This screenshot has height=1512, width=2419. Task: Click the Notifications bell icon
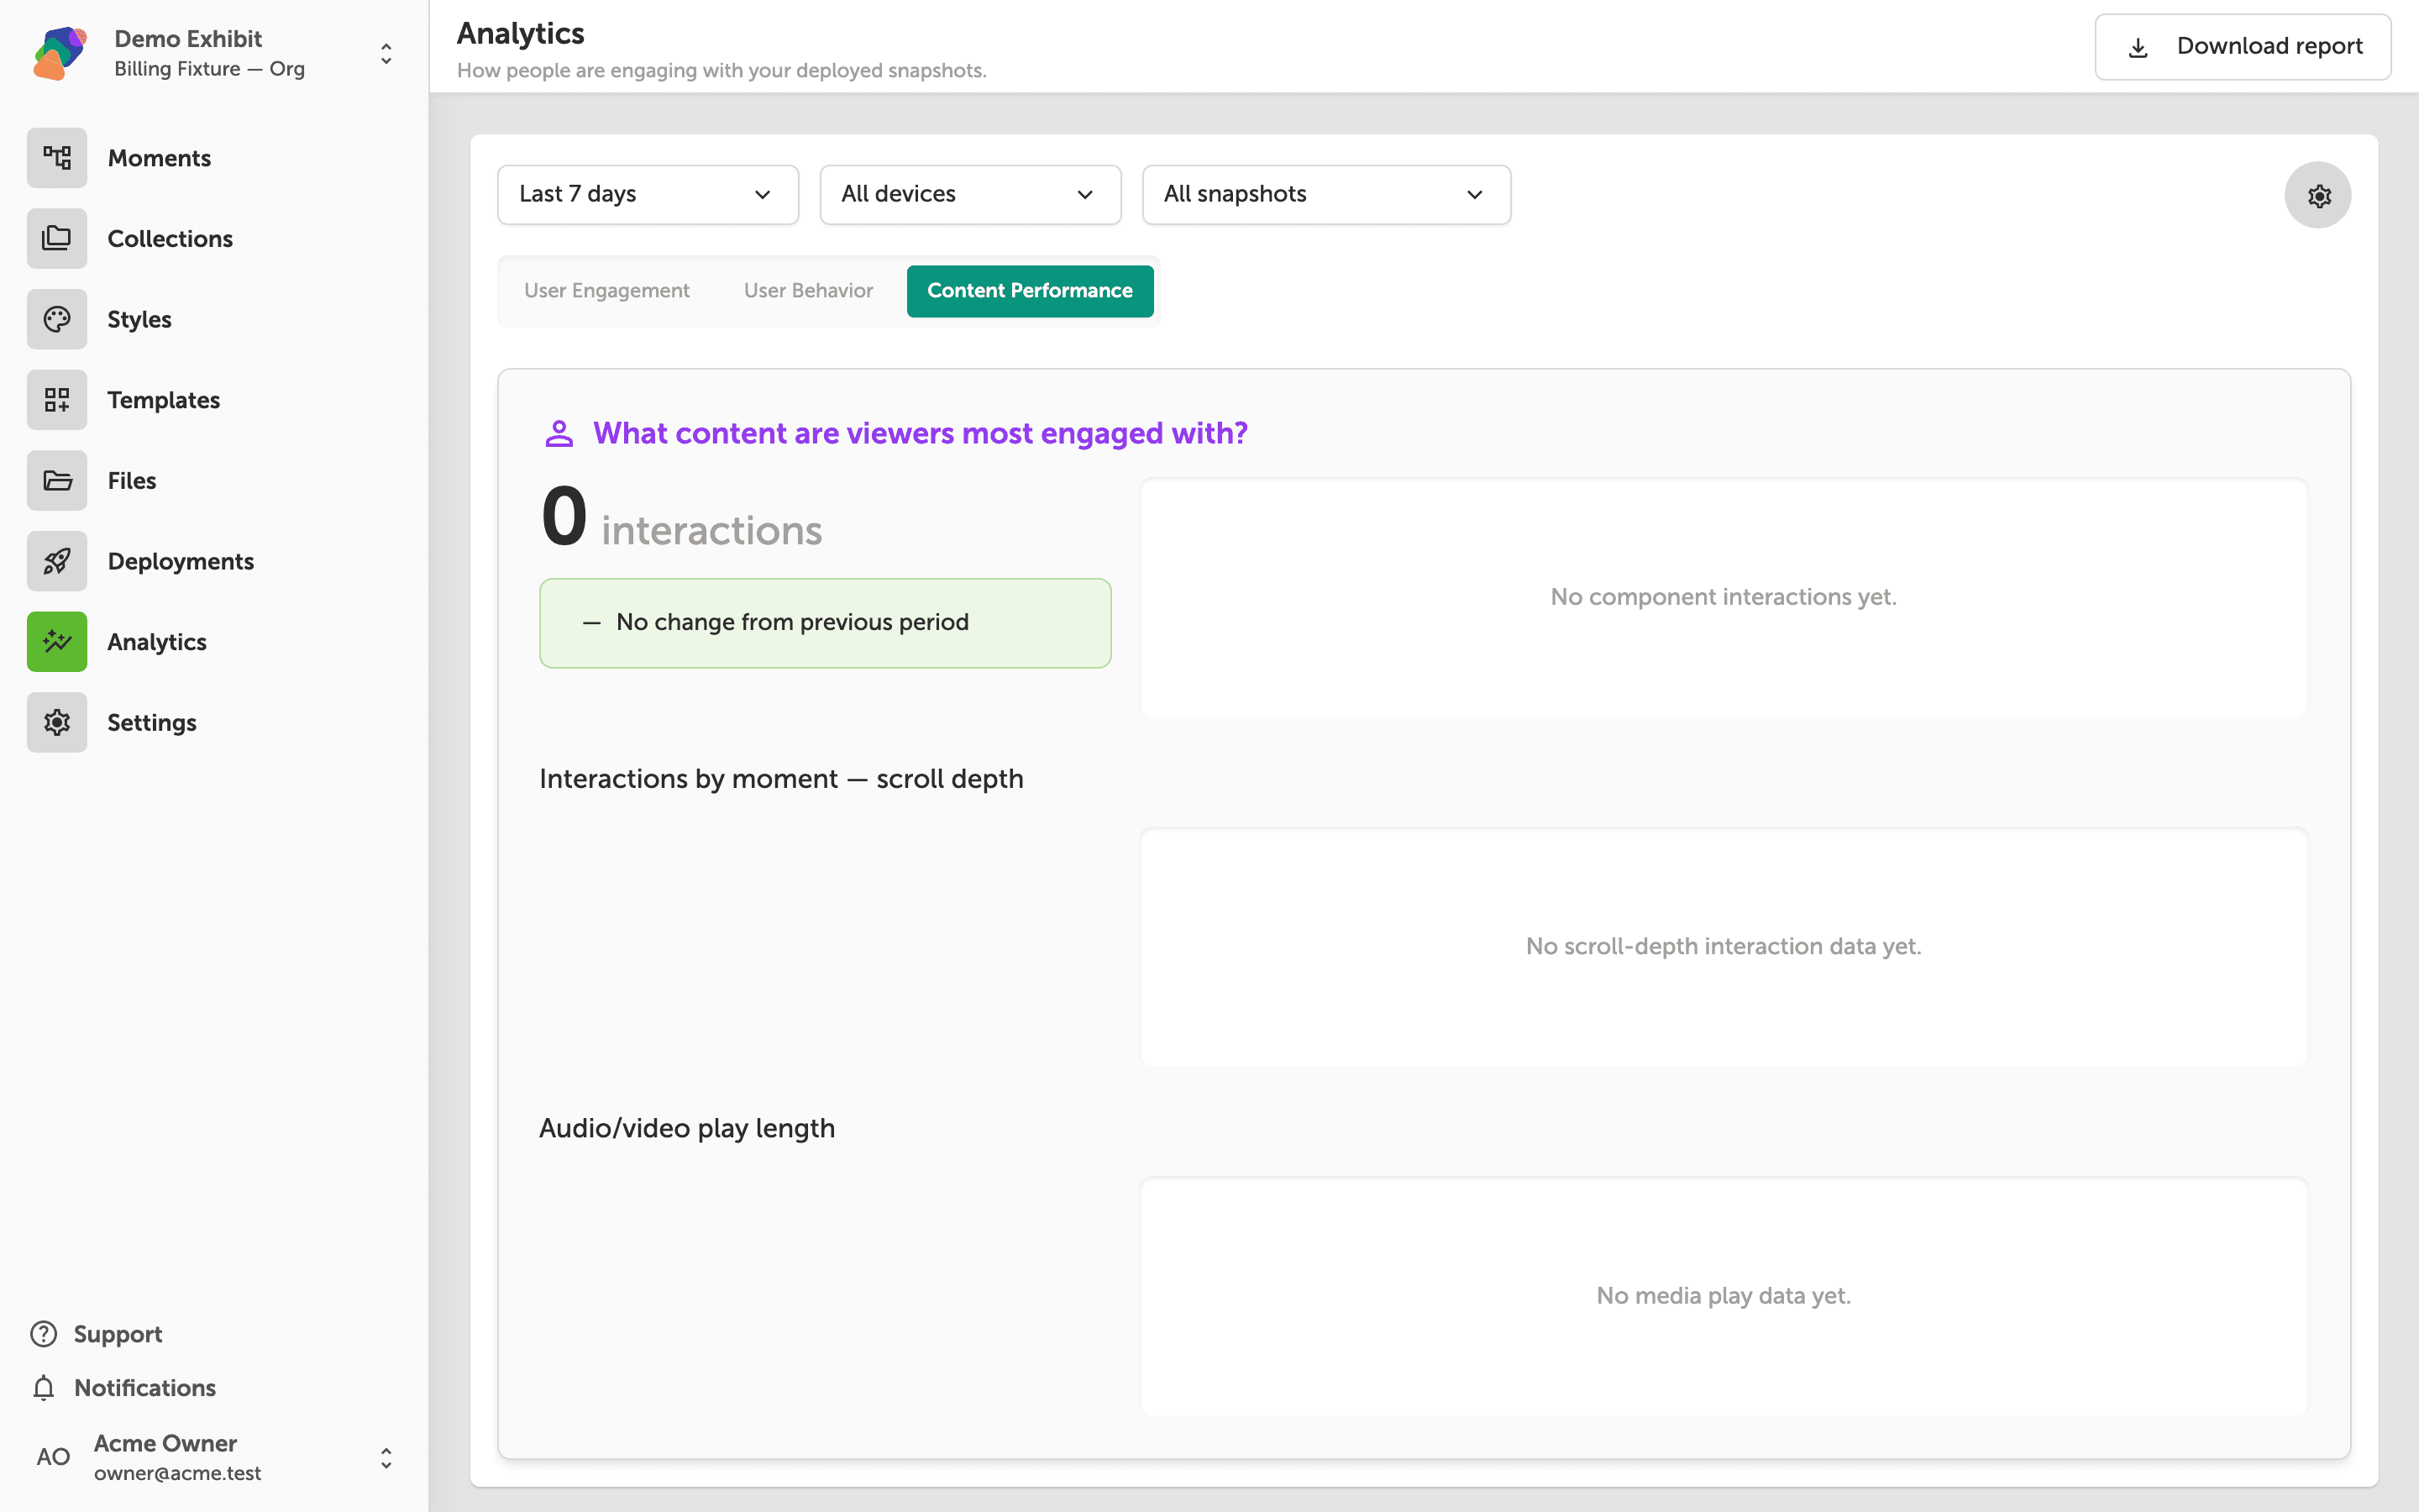pyautogui.click(x=44, y=1388)
